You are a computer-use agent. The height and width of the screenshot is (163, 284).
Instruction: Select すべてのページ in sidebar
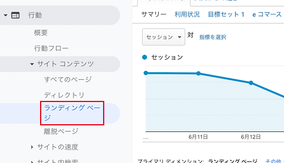[68, 80]
